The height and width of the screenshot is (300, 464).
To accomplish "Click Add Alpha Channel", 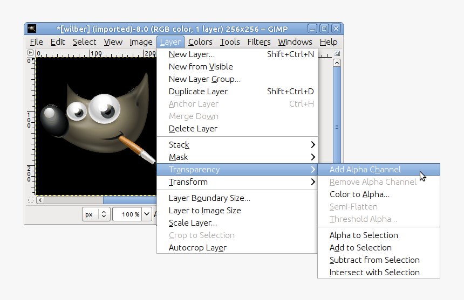I will click(379, 170).
